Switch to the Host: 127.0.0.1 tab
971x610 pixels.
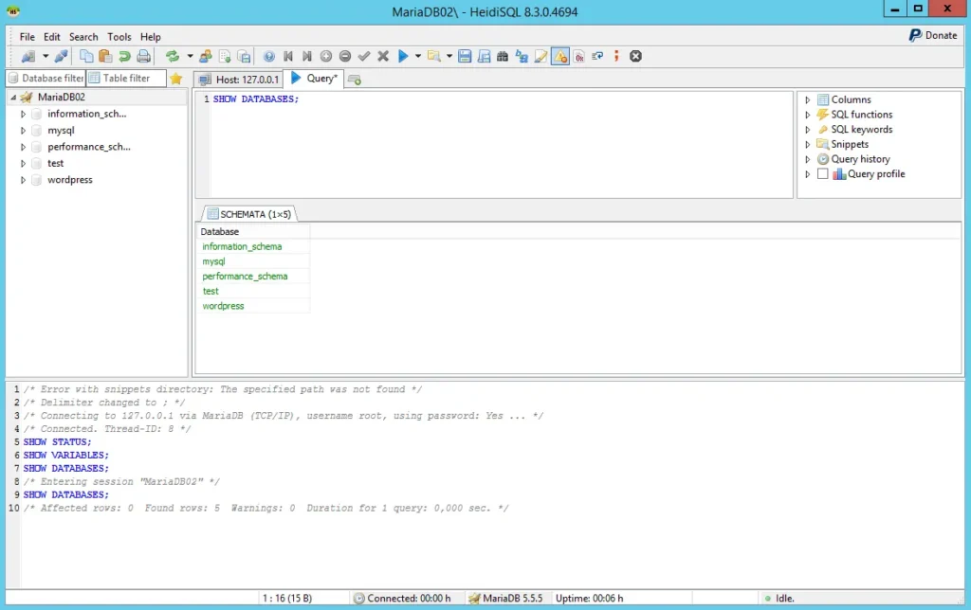tap(240, 80)
